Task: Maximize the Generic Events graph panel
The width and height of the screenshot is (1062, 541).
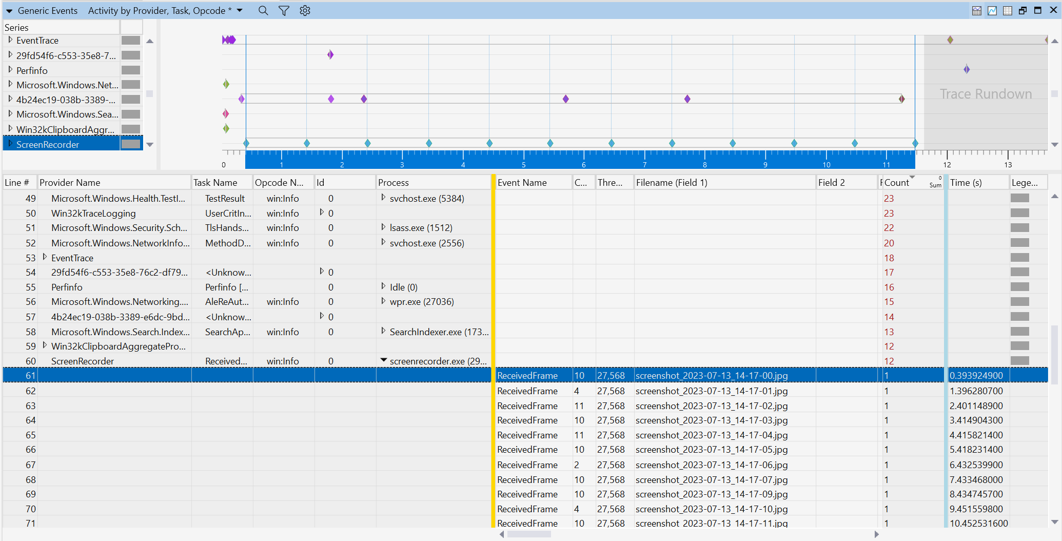Action: click(x=1037, y=10)
